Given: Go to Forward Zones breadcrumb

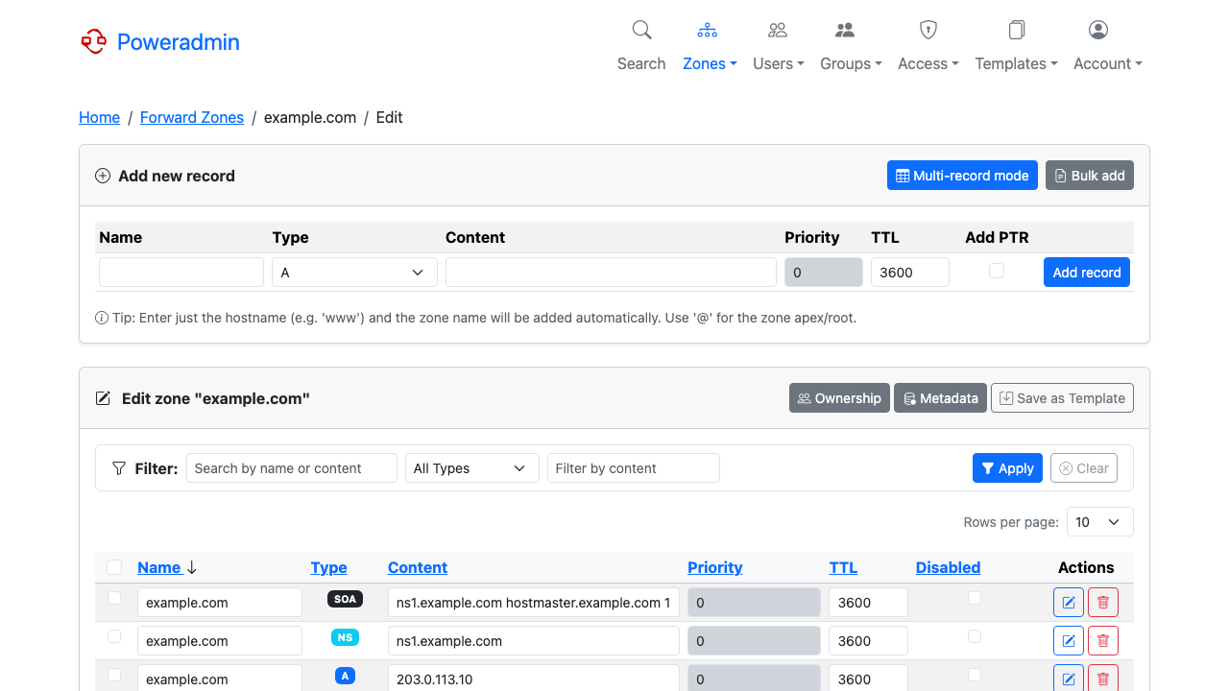Looking at the screenshot, I should 192,117.
